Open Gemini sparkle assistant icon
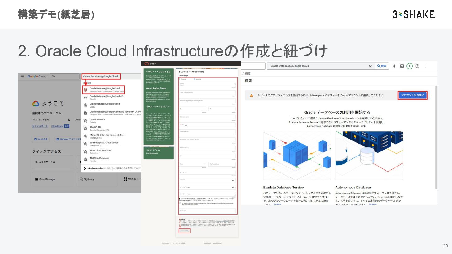The height and width of the screenshot is (254, 452). [394, 66]
